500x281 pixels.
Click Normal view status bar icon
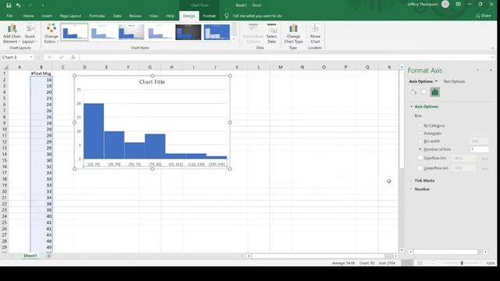tap(407, 263)
